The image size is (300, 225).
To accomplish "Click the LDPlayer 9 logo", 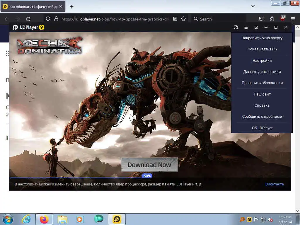I will point(28,27).
